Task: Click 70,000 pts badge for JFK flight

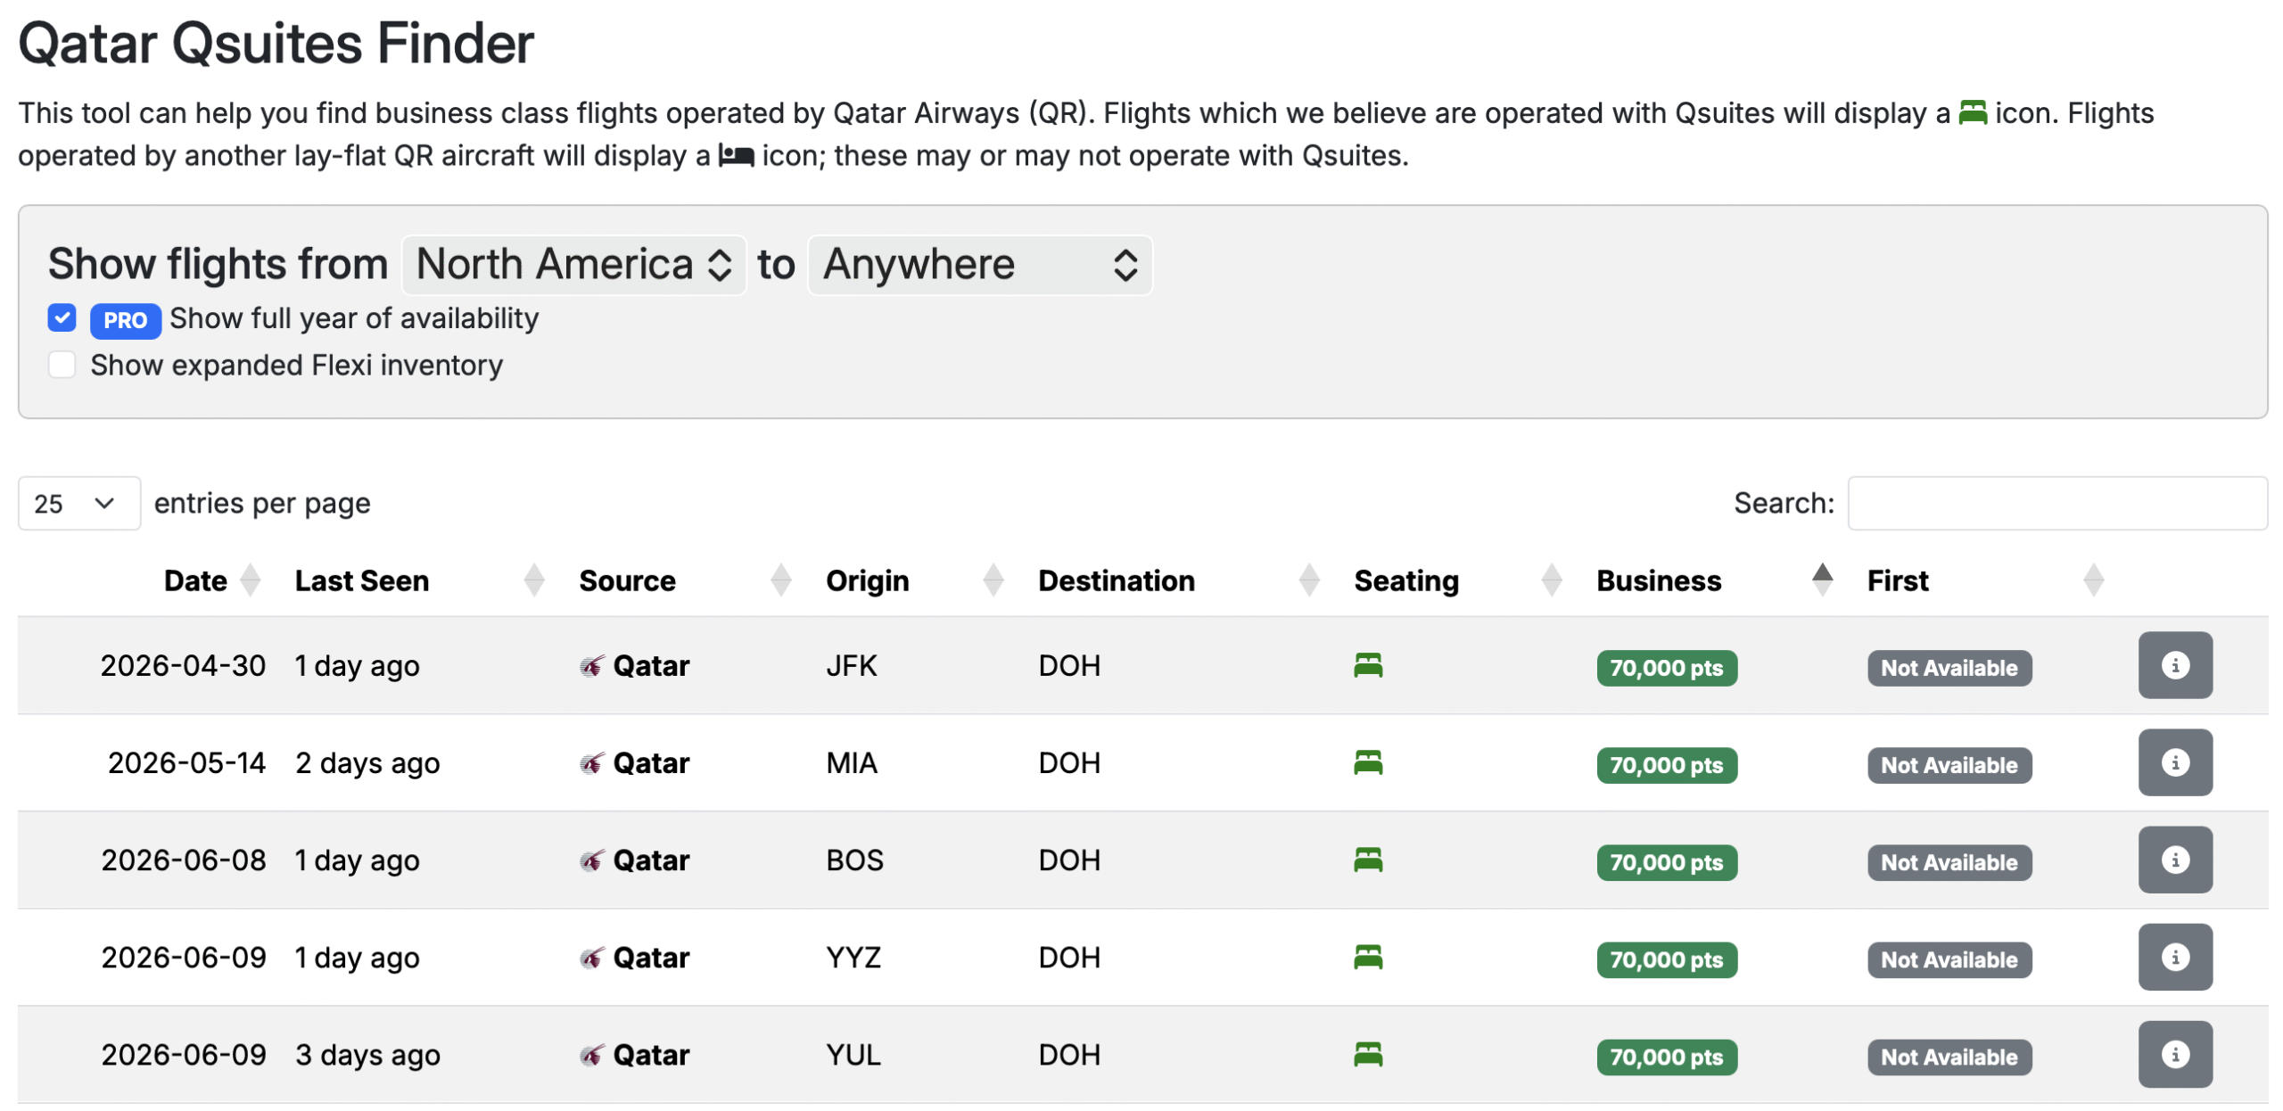Action: tap(1665, 668)
